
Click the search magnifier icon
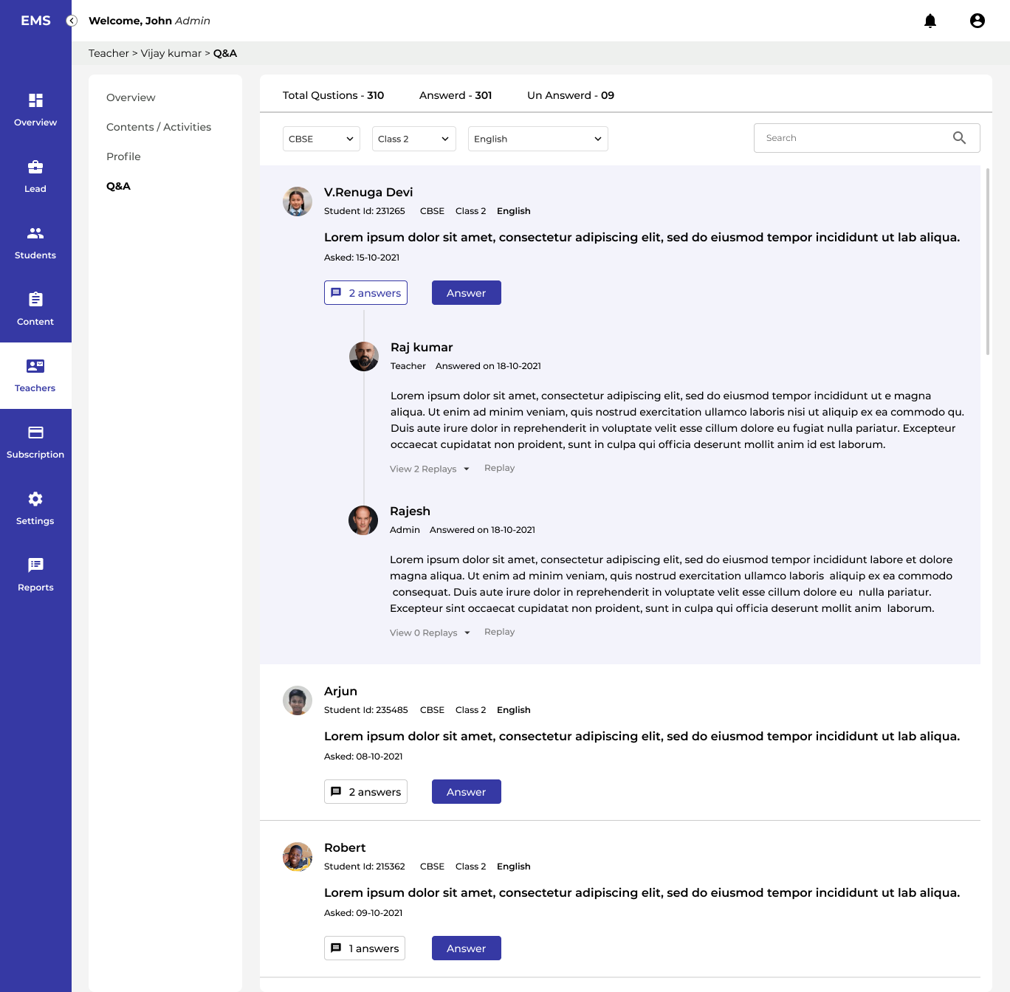click(x=959, y=138)
